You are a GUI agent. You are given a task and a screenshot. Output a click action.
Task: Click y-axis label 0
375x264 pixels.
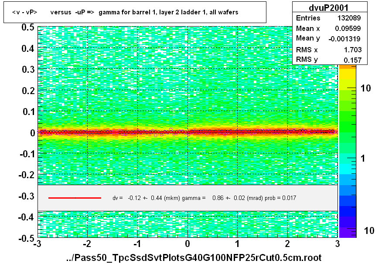point(33,133)
